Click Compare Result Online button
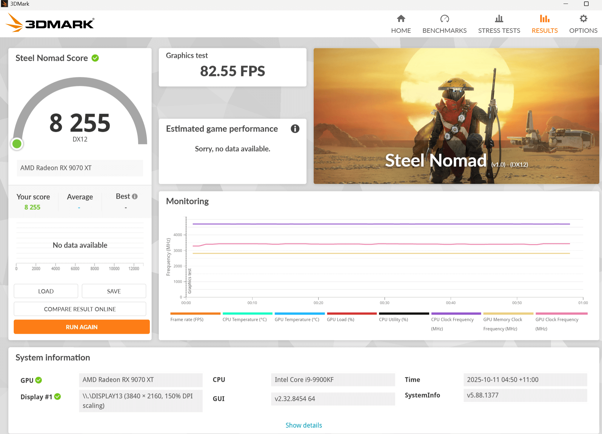This screenshot has height=434, width=602. pyautogui.click(x=80, y=309)
